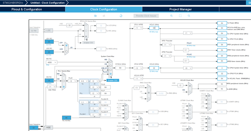Click the blue Enable CSS button
Screen dimensions: 251x131
pyautogui.click(x=113, y=80)
